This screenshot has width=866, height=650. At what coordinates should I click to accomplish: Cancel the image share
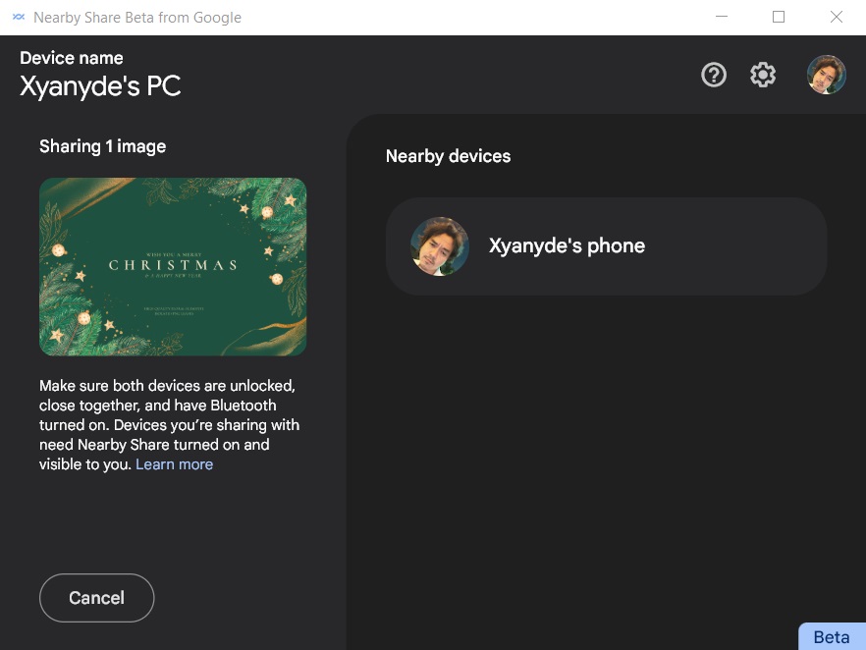pyautogui.click(x=96, y=597)
